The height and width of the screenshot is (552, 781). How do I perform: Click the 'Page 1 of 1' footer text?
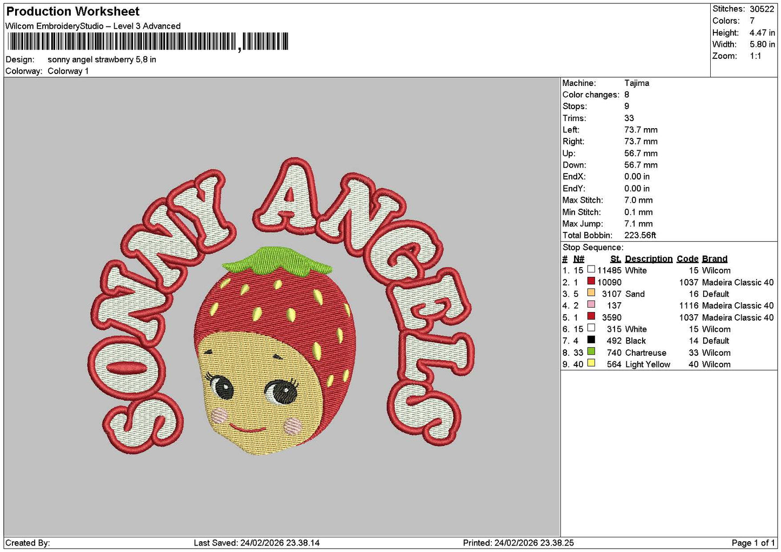tap(753, 543)
